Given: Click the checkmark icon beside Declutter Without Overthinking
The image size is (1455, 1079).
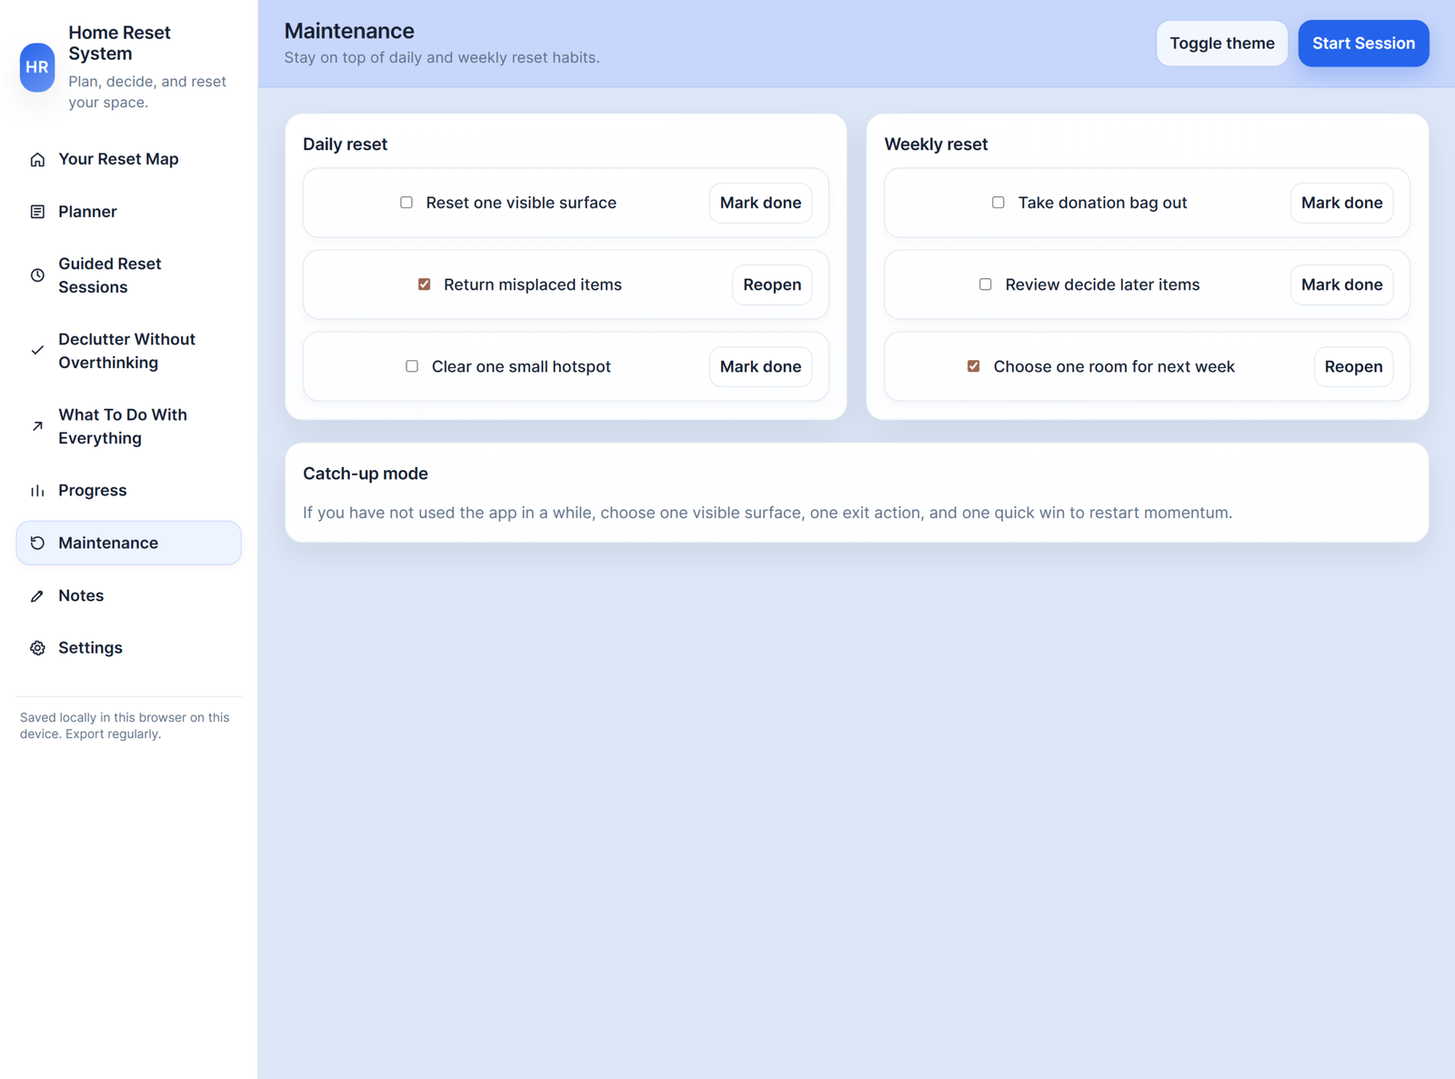Looking at the screenshot, I should (37, 351).
